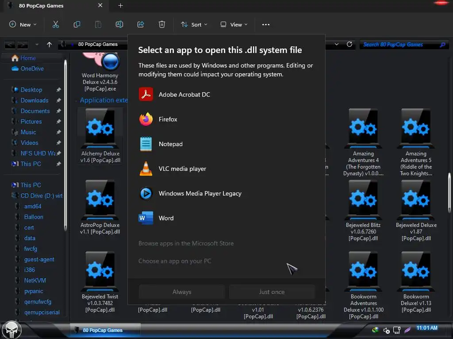Click the Always button
This screenshot has height=339, width=453.
[x=182, y=292]
